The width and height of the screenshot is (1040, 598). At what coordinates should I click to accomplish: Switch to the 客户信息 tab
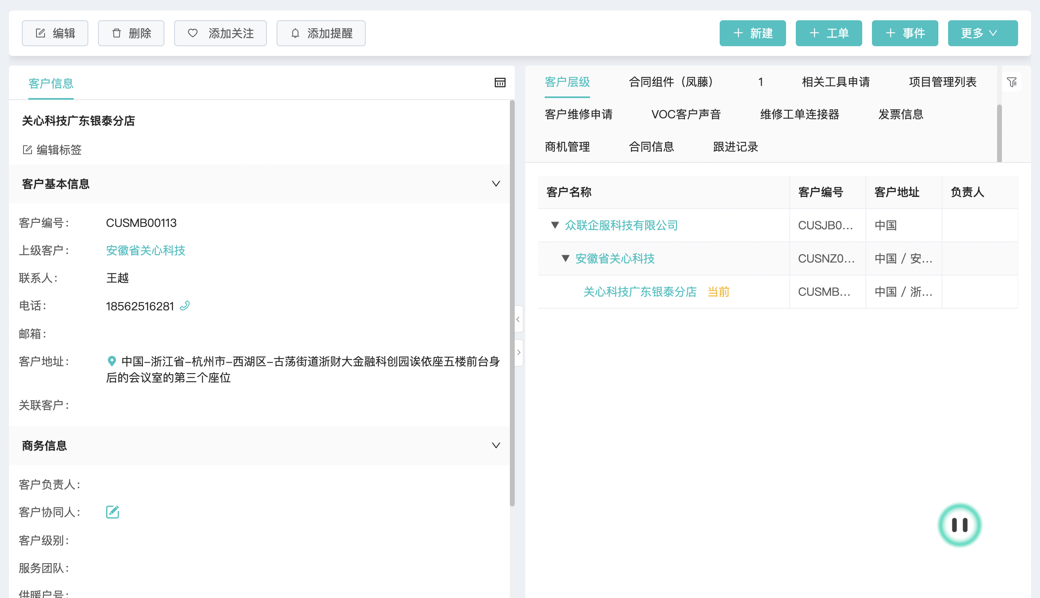(x=51, y=84)
